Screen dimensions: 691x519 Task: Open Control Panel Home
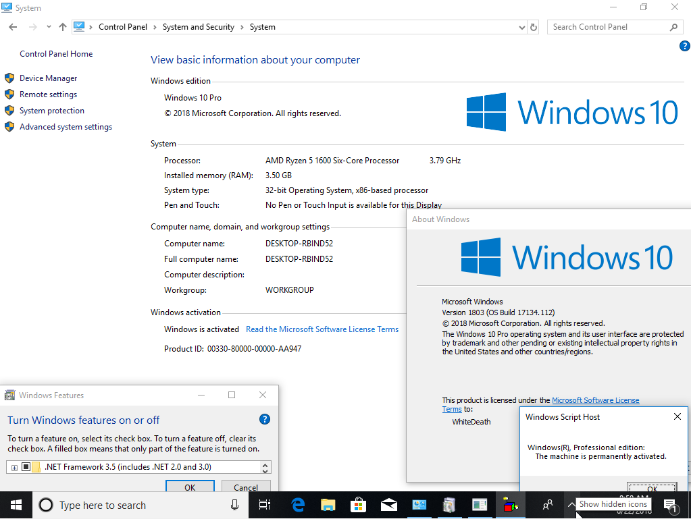(56, 54)
